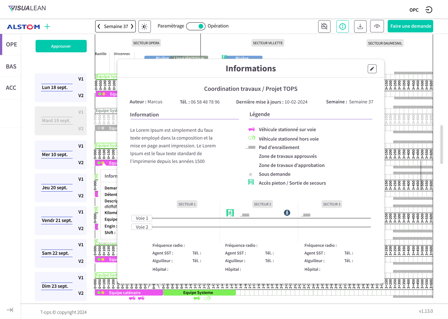Click legend Sous demande grey dot
448x319 pixels.
[x=251, y=174]
